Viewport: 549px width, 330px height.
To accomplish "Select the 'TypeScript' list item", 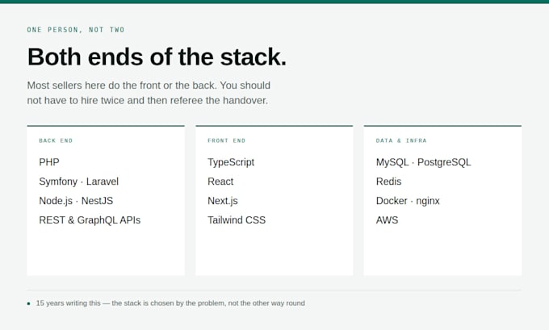I will [x=231, y=162].
